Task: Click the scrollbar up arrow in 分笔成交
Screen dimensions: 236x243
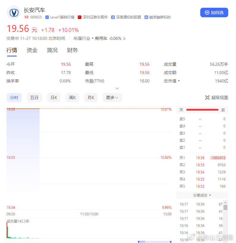Action: (226, 203)
